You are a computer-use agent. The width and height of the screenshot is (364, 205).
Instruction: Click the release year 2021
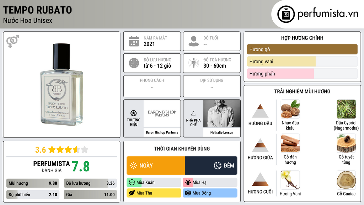click(x=149, y=44)
